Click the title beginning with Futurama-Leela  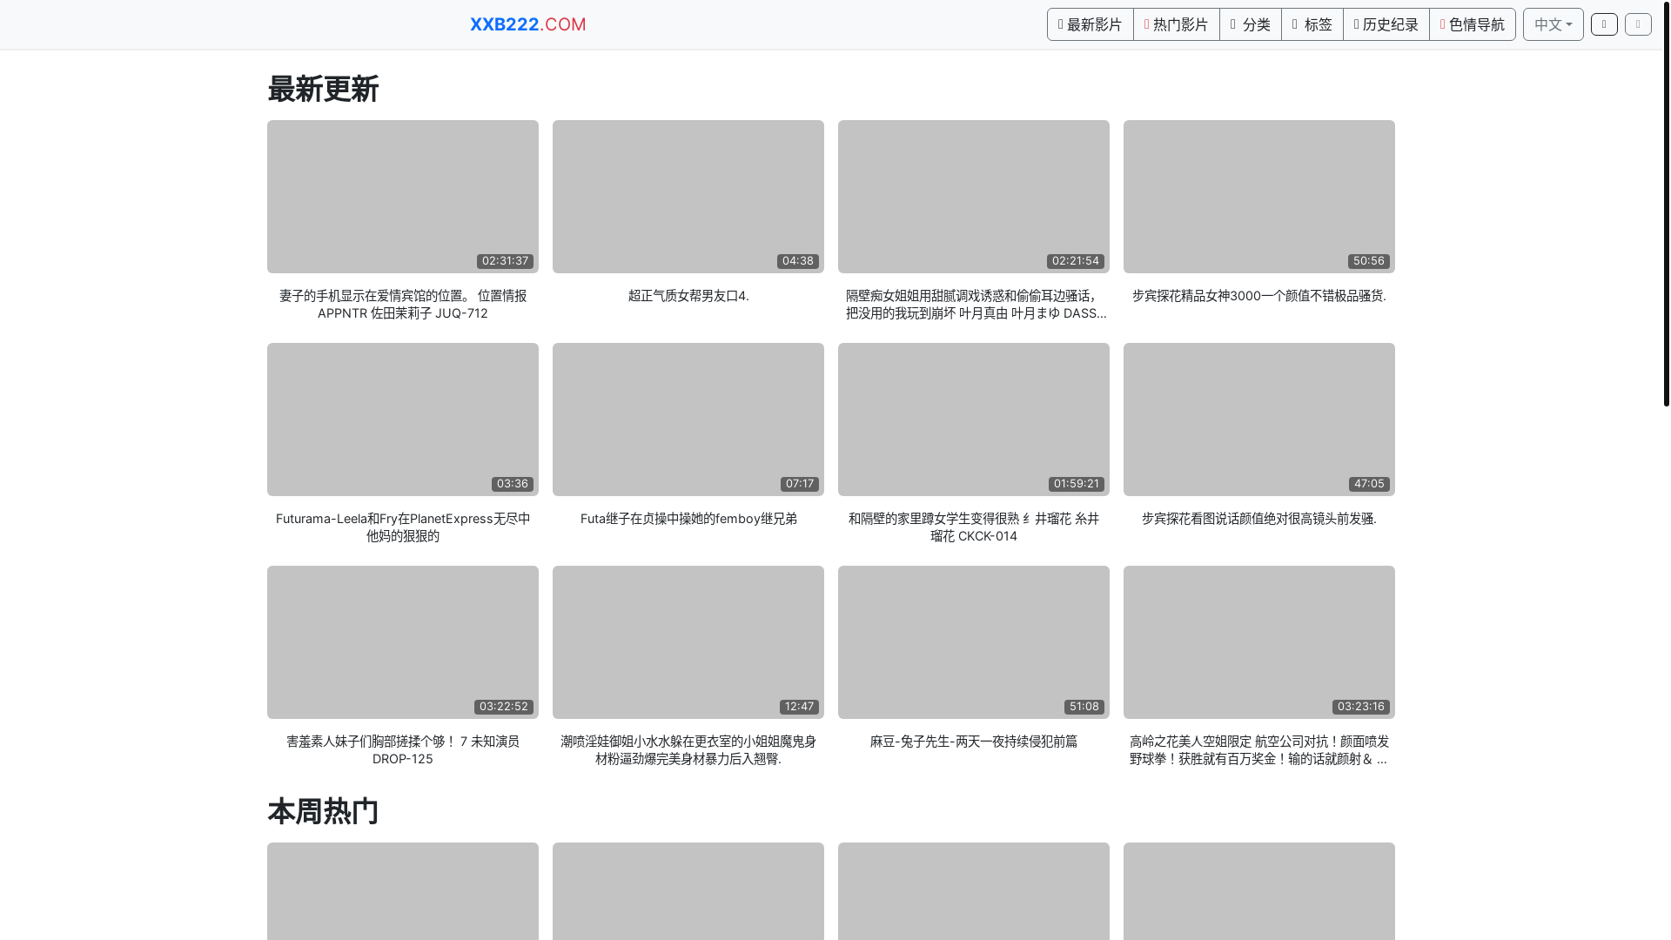coord(403,527)
